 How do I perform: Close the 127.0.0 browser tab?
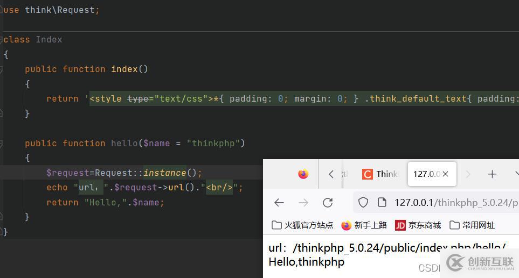click(x=446, y=174)
